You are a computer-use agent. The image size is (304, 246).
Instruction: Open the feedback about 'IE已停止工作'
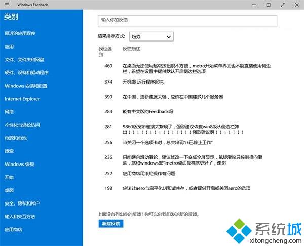click(168, 143)
